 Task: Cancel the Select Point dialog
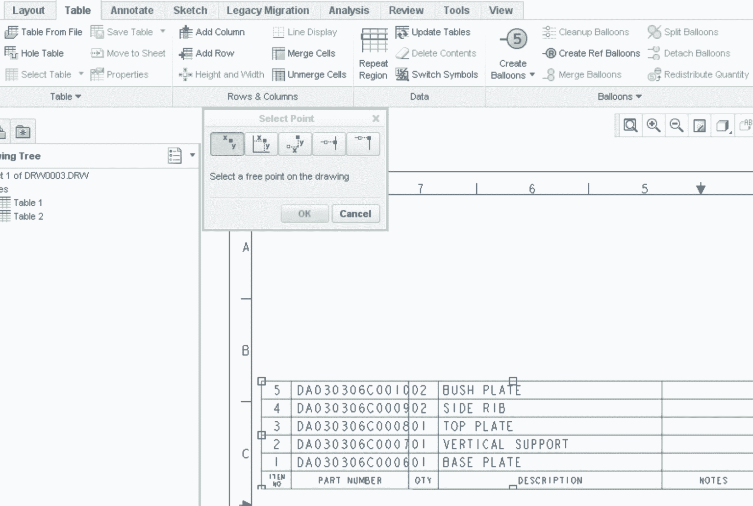(356, 214)
